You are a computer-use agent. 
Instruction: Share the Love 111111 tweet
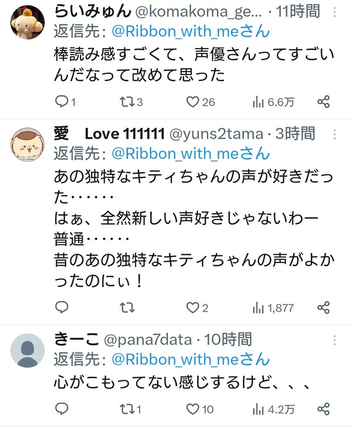click(x=324, y=308)
